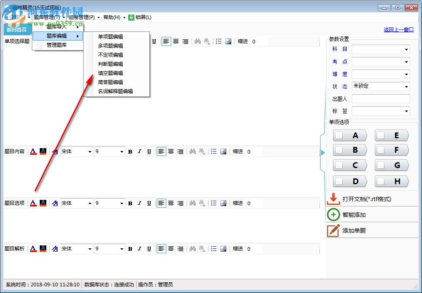Center align text in 题目内容 toolbar
The image size is (422, 293).
point(171,151)
